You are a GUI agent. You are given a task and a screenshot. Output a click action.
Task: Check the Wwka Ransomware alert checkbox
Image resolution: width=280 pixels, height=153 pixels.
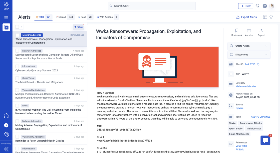pyautogui.click(x=17, y=35)
